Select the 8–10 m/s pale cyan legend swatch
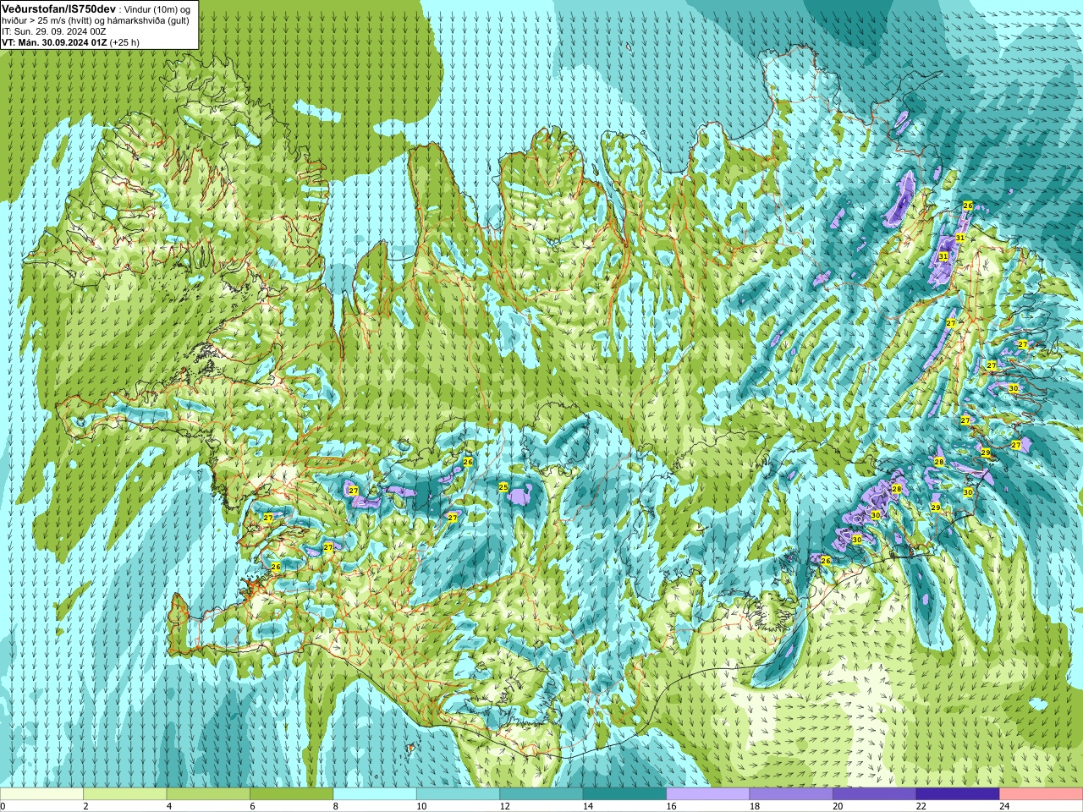The height and width of the screenshot is (812, 1083). click(375, 794)
